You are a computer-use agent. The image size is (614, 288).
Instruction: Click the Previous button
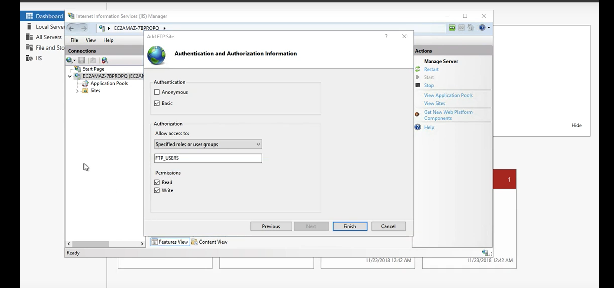tap(271, 226)
